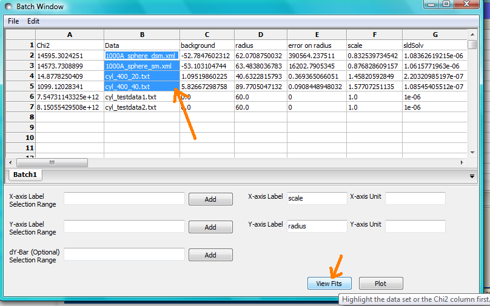Open the File menu

[13, 21]
